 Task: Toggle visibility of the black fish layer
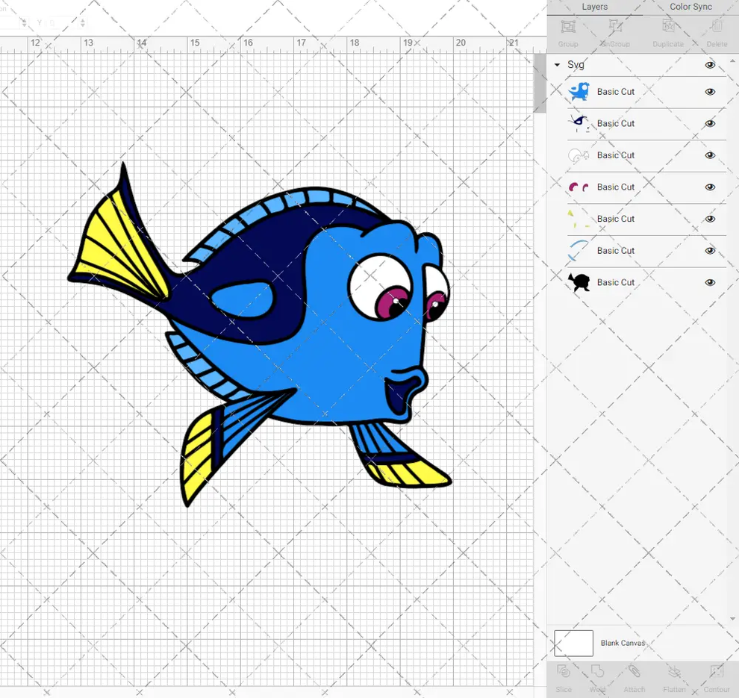(x=710, y=282)
